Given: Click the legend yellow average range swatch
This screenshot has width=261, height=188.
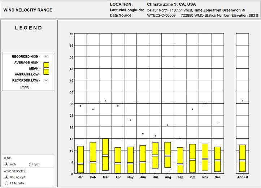Looking at the screenshot, I should (46, 68).
